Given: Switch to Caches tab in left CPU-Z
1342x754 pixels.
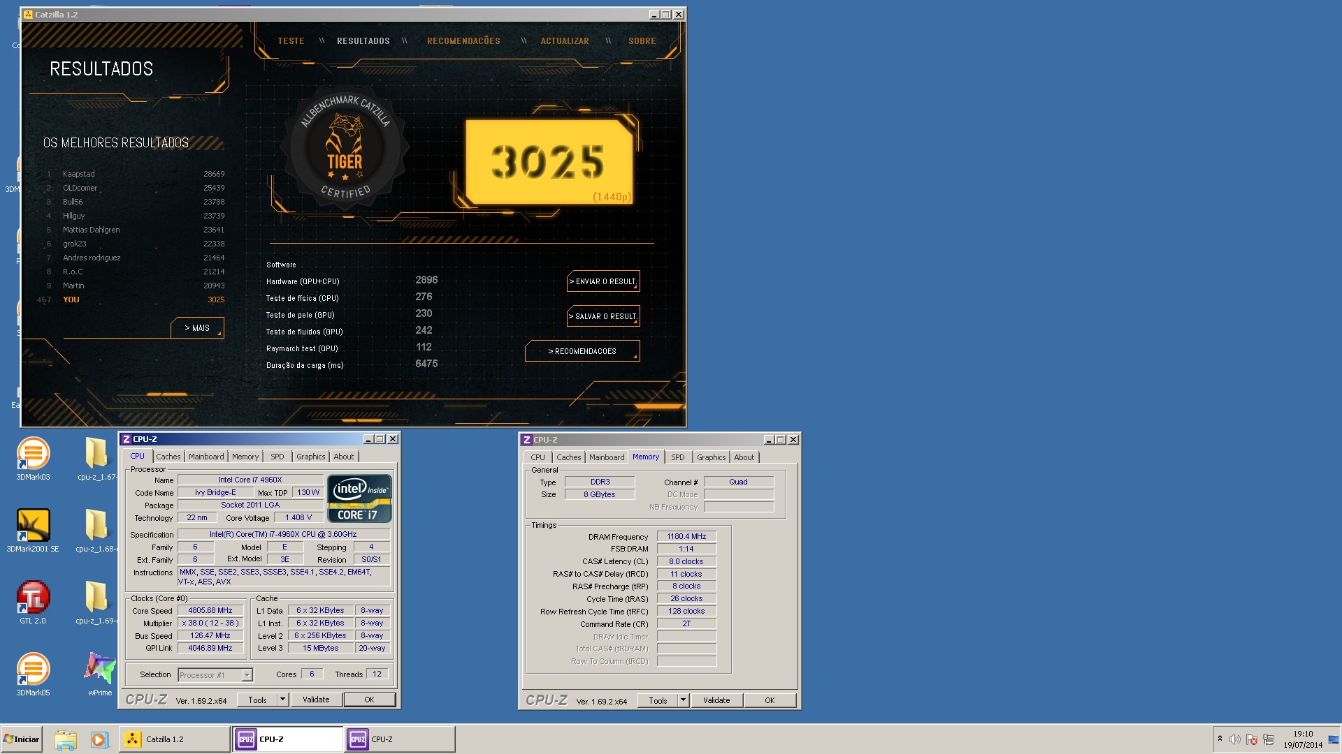Looking at the screenshot, I should (x=168, y=457).
